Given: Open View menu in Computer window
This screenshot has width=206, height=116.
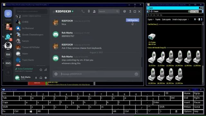Looking at the screenshot, I should tap(154, 15).
